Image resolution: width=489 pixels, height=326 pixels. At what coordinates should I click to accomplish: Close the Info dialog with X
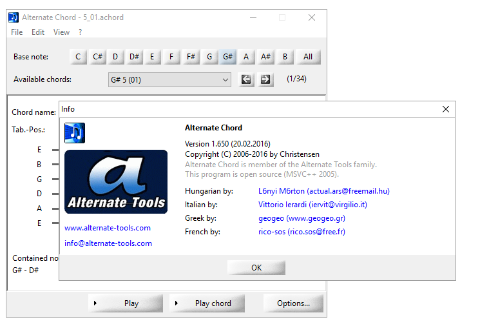tap(446, 109)
